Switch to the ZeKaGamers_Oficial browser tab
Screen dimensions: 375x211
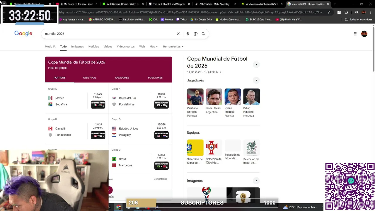point(122,4)
